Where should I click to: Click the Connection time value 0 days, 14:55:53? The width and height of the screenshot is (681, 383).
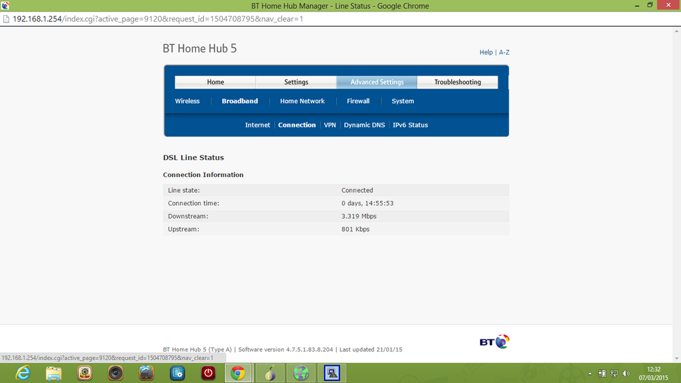click(367, 203)
